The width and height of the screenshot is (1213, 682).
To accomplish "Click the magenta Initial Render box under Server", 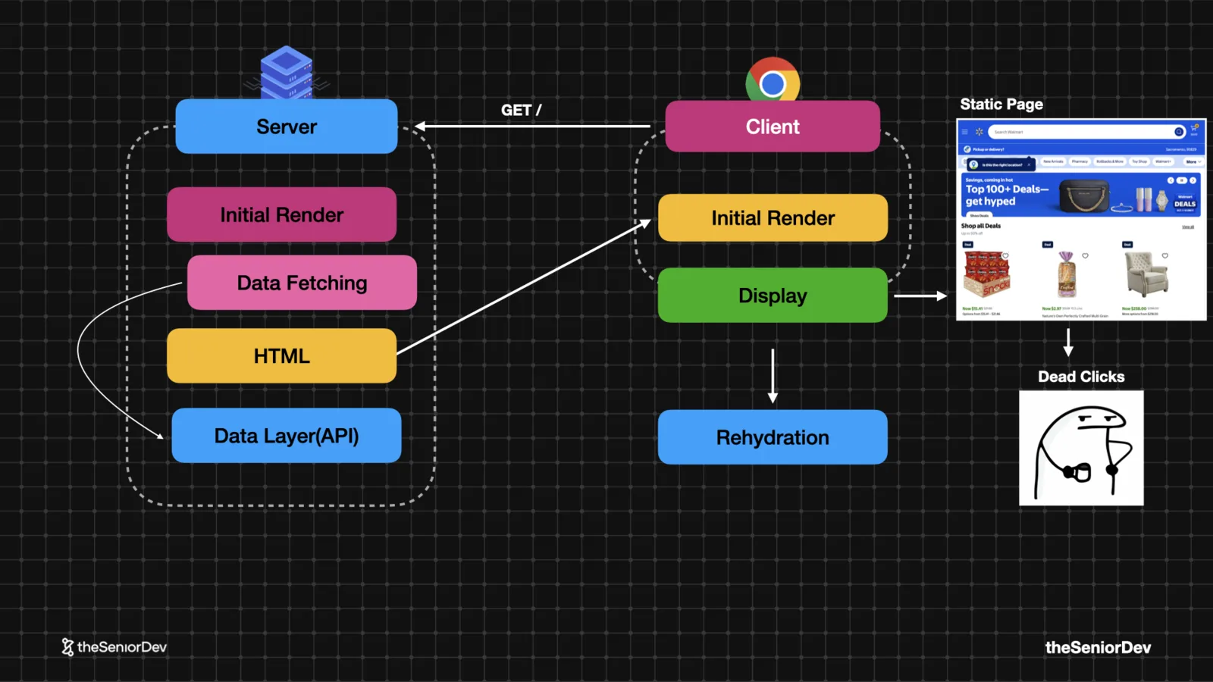I will (x=281, y=214).
